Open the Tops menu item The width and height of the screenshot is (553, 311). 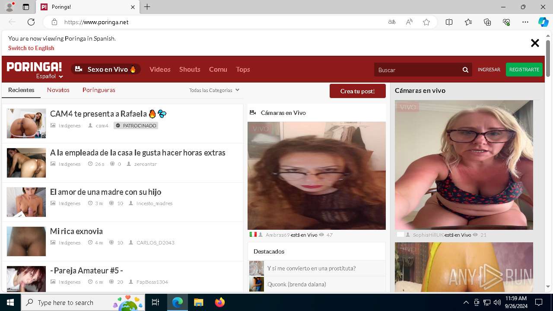[x=243, y=69]
